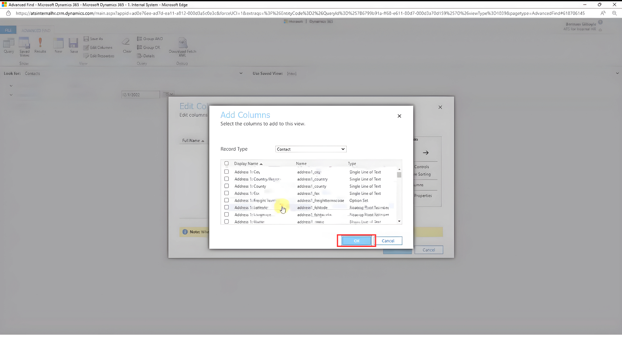Click the Query ribbon icon
This screenshot has height=350, width=622.
[9, 46]
